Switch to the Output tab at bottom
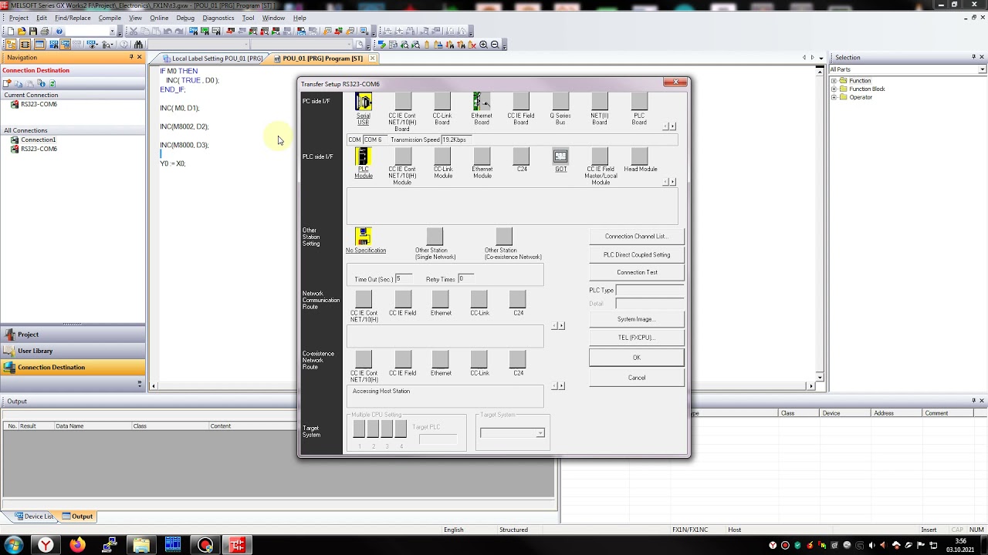Viewport: 988px width, 555px height. coord(77,516)
